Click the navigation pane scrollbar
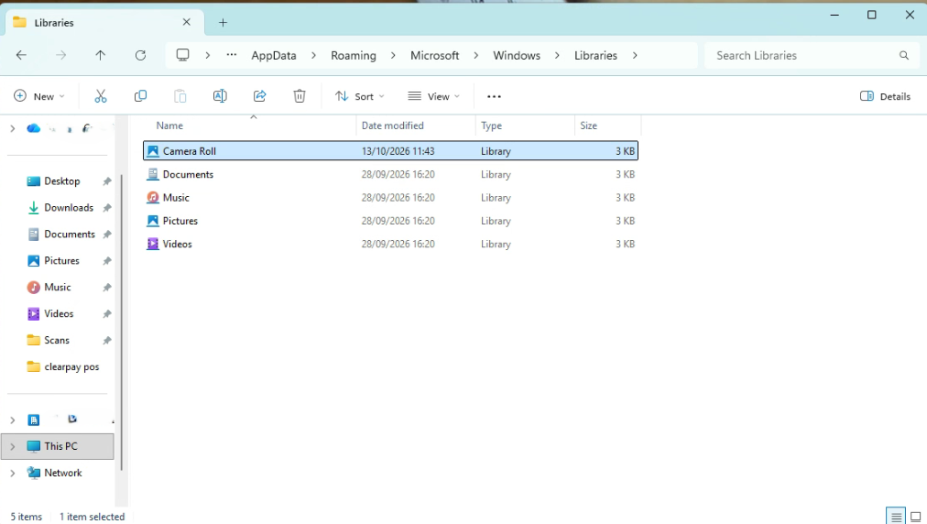This screenshot has width=927, height=524. (121, 322)
